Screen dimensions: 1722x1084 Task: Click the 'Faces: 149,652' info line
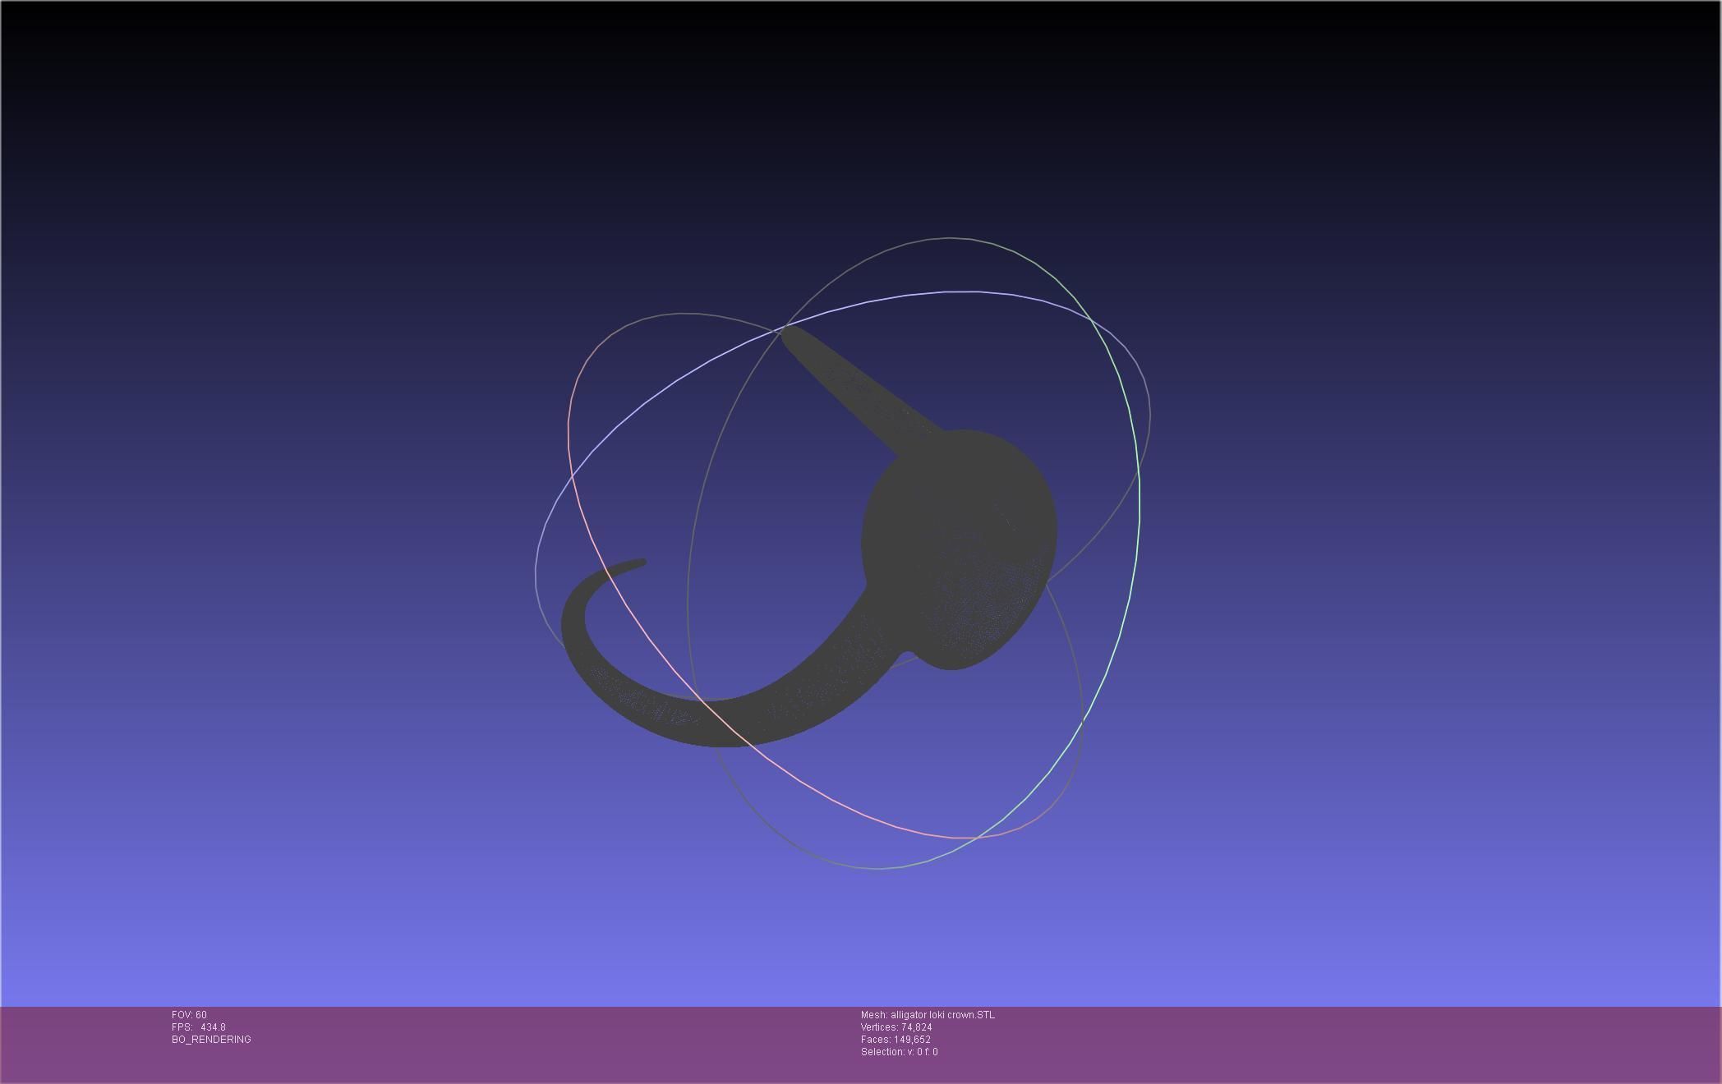point(895,1040)
